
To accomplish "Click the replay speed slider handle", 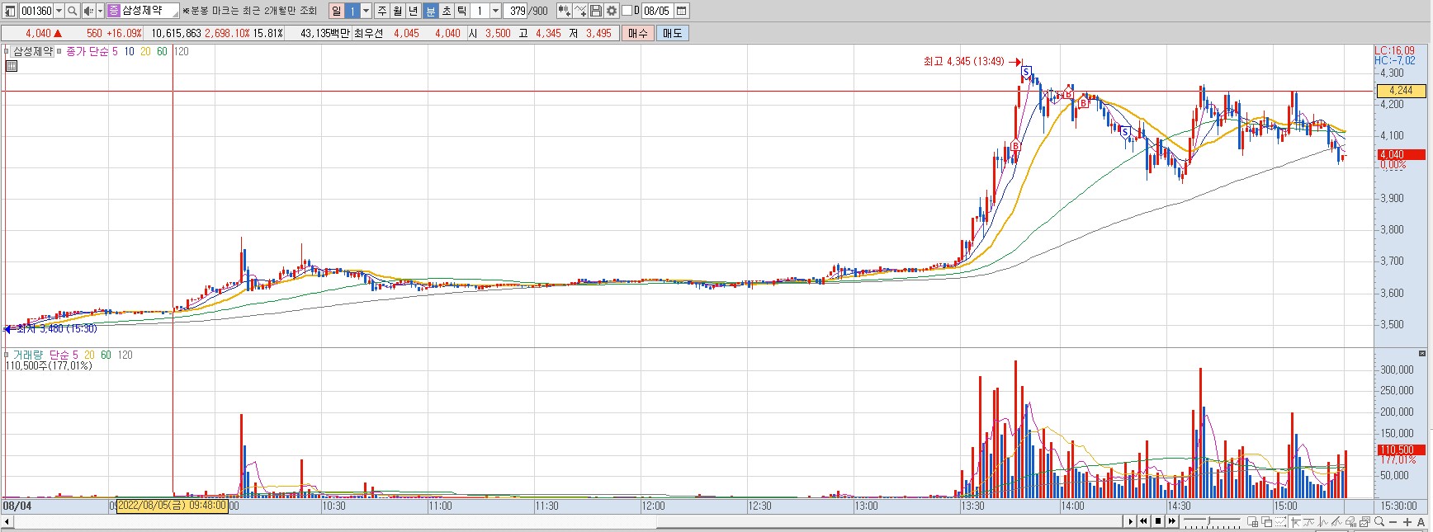I will click(1209, 520).
